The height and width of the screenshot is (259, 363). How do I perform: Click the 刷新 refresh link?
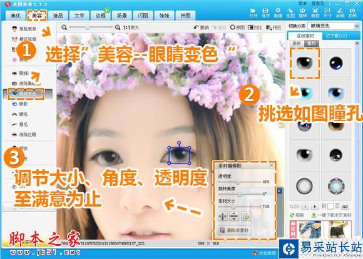click(297, 215)
